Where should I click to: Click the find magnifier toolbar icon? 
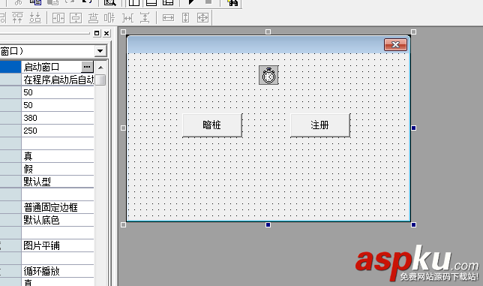109,2
